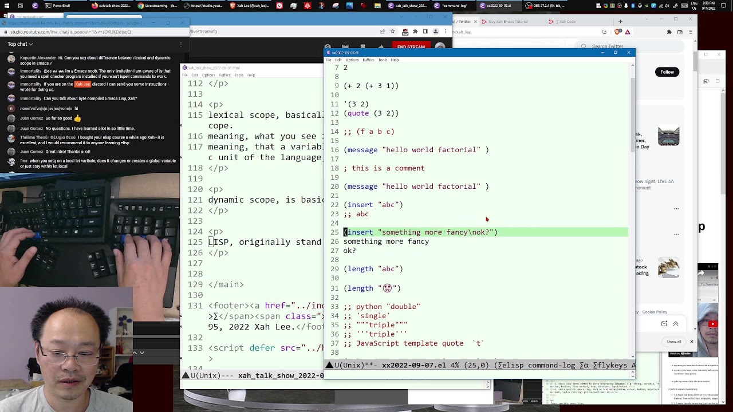Click the clock showing 3:33 PM

click(x=708, y=6)
